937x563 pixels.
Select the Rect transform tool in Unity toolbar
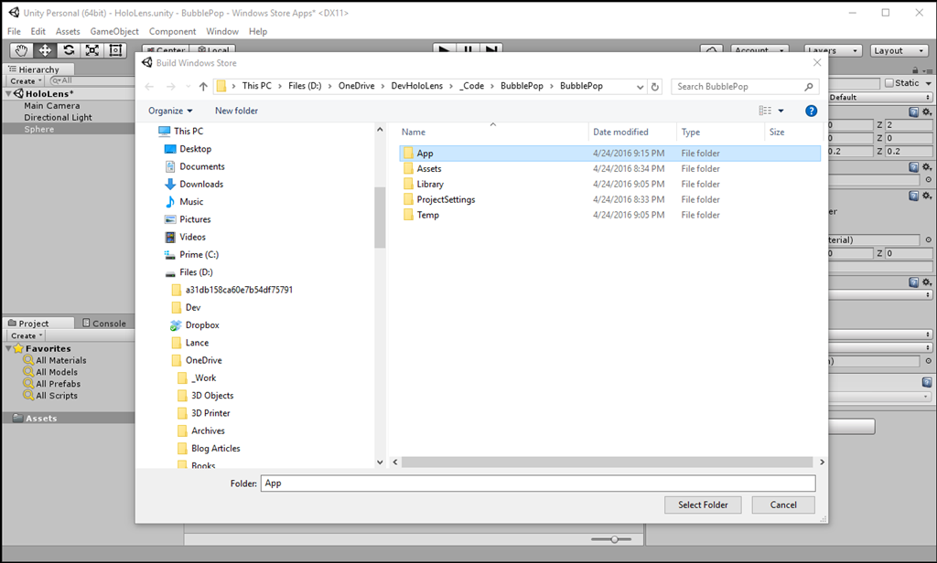click(x=115, y=50)
